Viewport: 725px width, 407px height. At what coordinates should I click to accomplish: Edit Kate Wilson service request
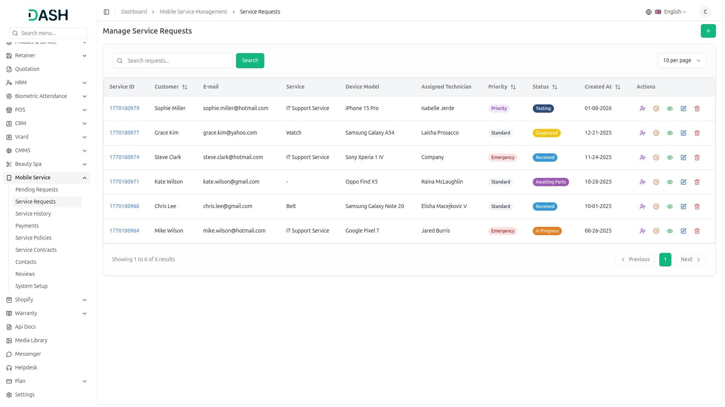683,182
